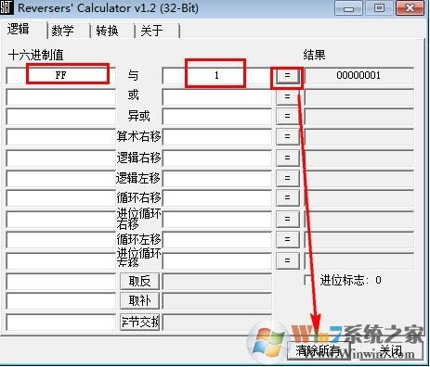Click the 取反 (NOT) button
Viewport: 430px width, 367px height.
pyautogui.click(x=140, y=282)
